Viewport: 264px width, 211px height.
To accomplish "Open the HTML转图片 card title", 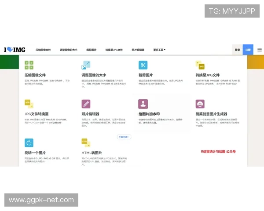I will click(92, 153).
